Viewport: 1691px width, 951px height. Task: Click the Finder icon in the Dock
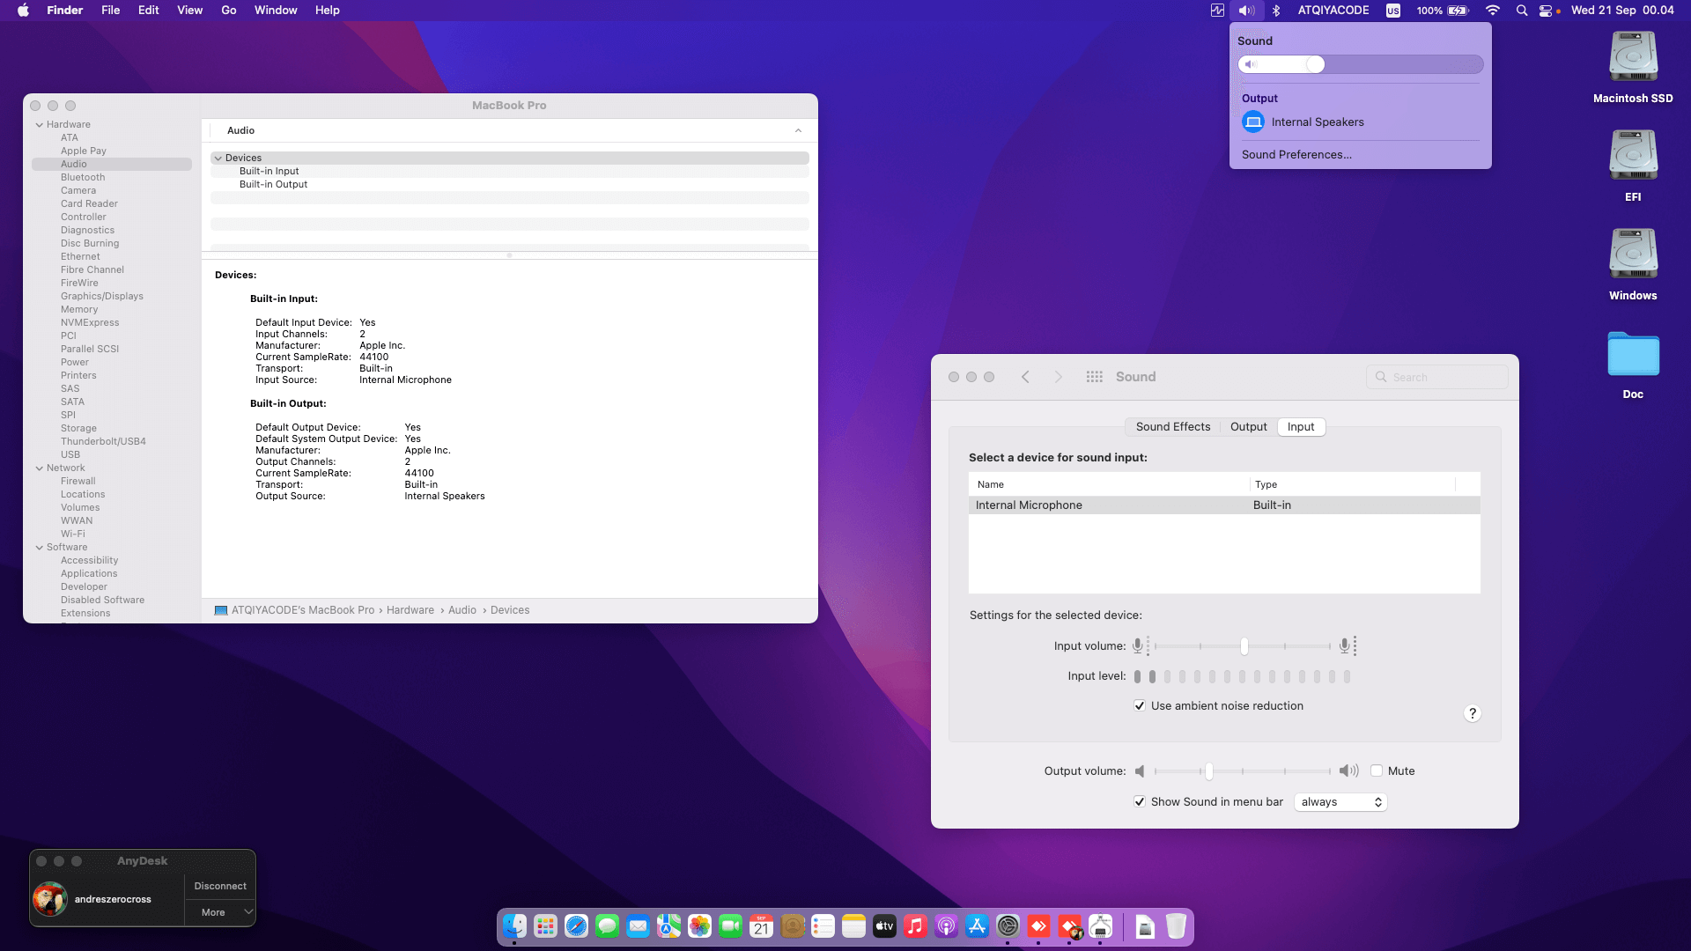click(x=515, y=926)
